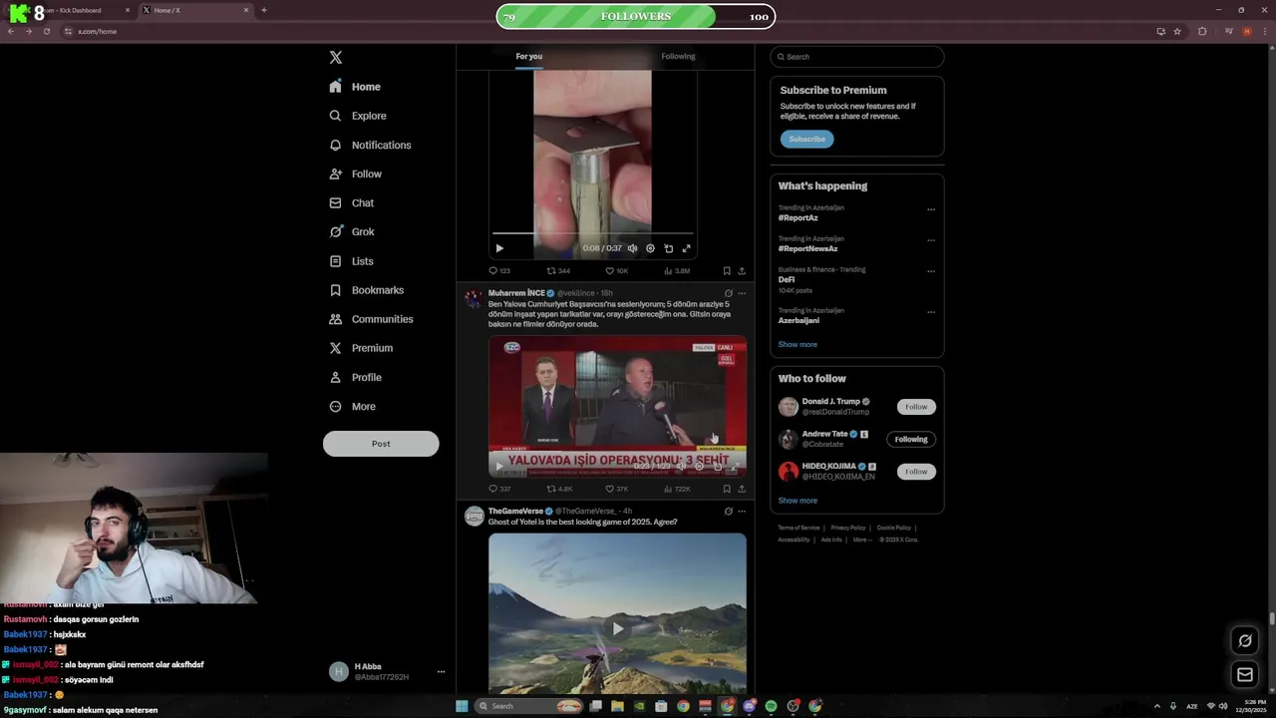Viewport: 1276px width, 718px height.
Task: Open more options on Muharrem İNCE post
Action: (x=742, y=293)
